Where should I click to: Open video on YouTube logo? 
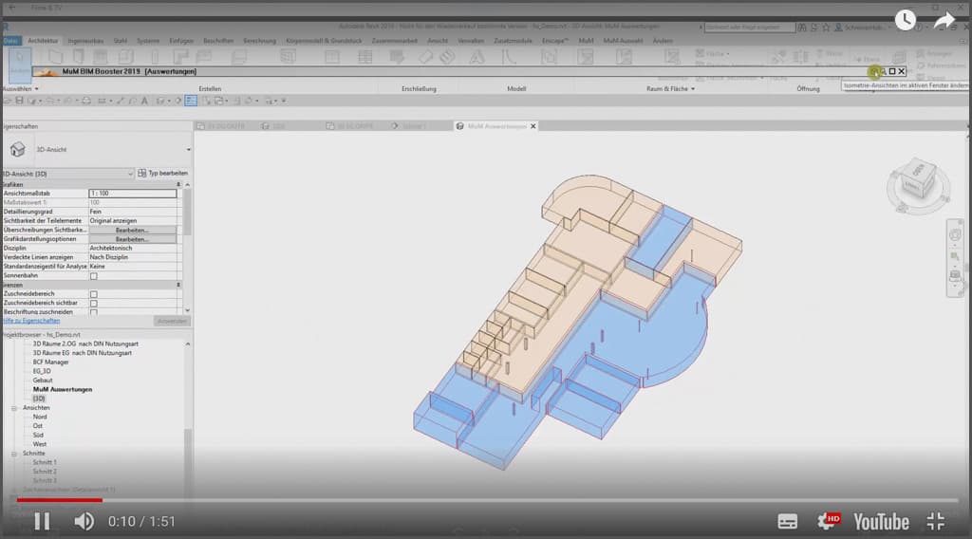pos(881,522)
